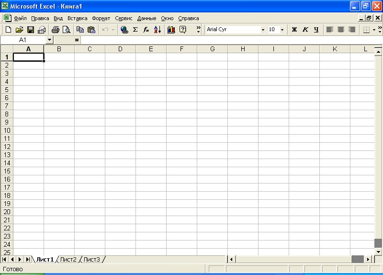Open the Данные menu
Viewport: 383px width, 275px height.
(146, 18)
